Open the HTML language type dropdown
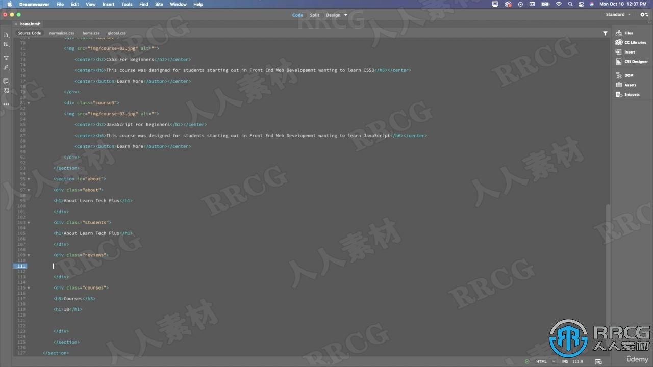This screenshot has height=367, width=653. click(545, 361)
